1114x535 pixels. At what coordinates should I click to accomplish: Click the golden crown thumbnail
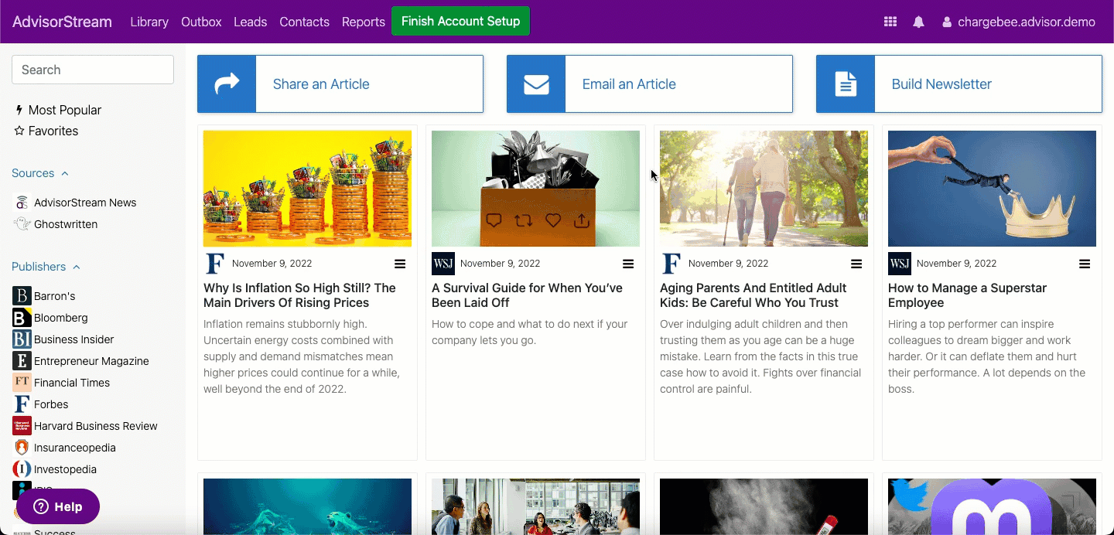pos(992,189)
